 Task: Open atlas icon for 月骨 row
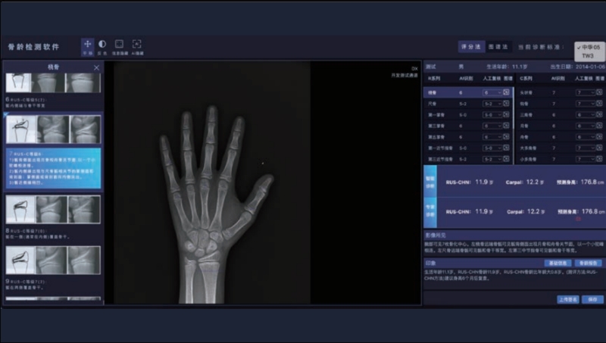click(599, 126)
